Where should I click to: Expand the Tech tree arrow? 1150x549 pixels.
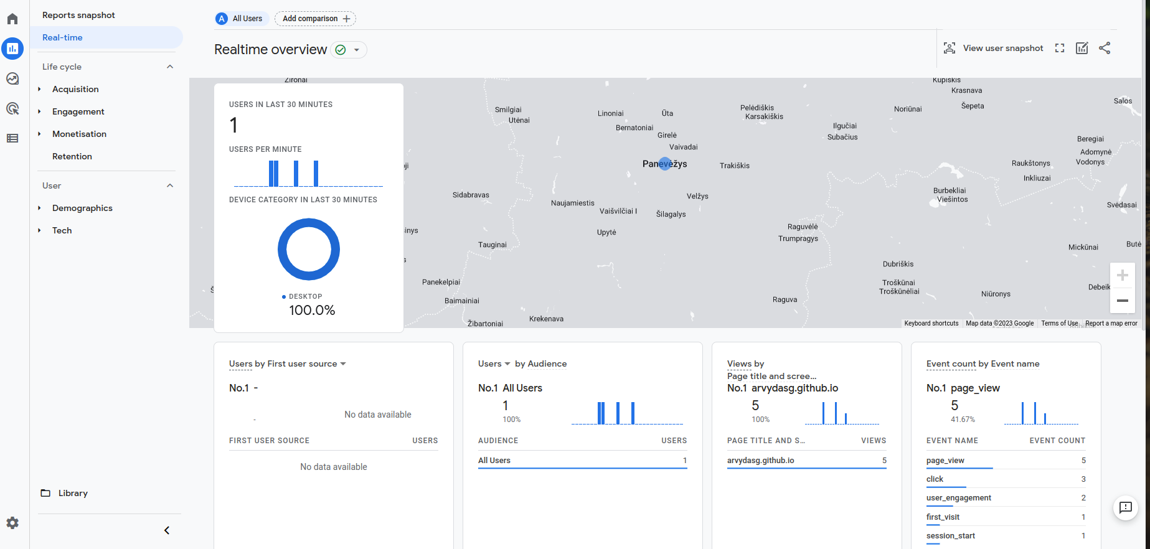tap(39, 230)
